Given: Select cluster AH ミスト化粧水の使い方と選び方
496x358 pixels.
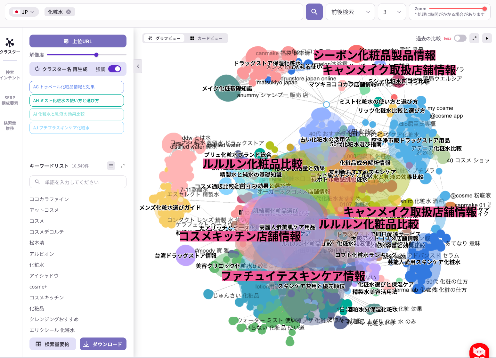Looking at the screenshot, I should (x=77, y=101).
